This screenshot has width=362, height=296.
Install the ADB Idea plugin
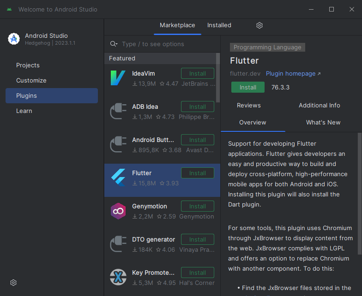coord(198,107)
